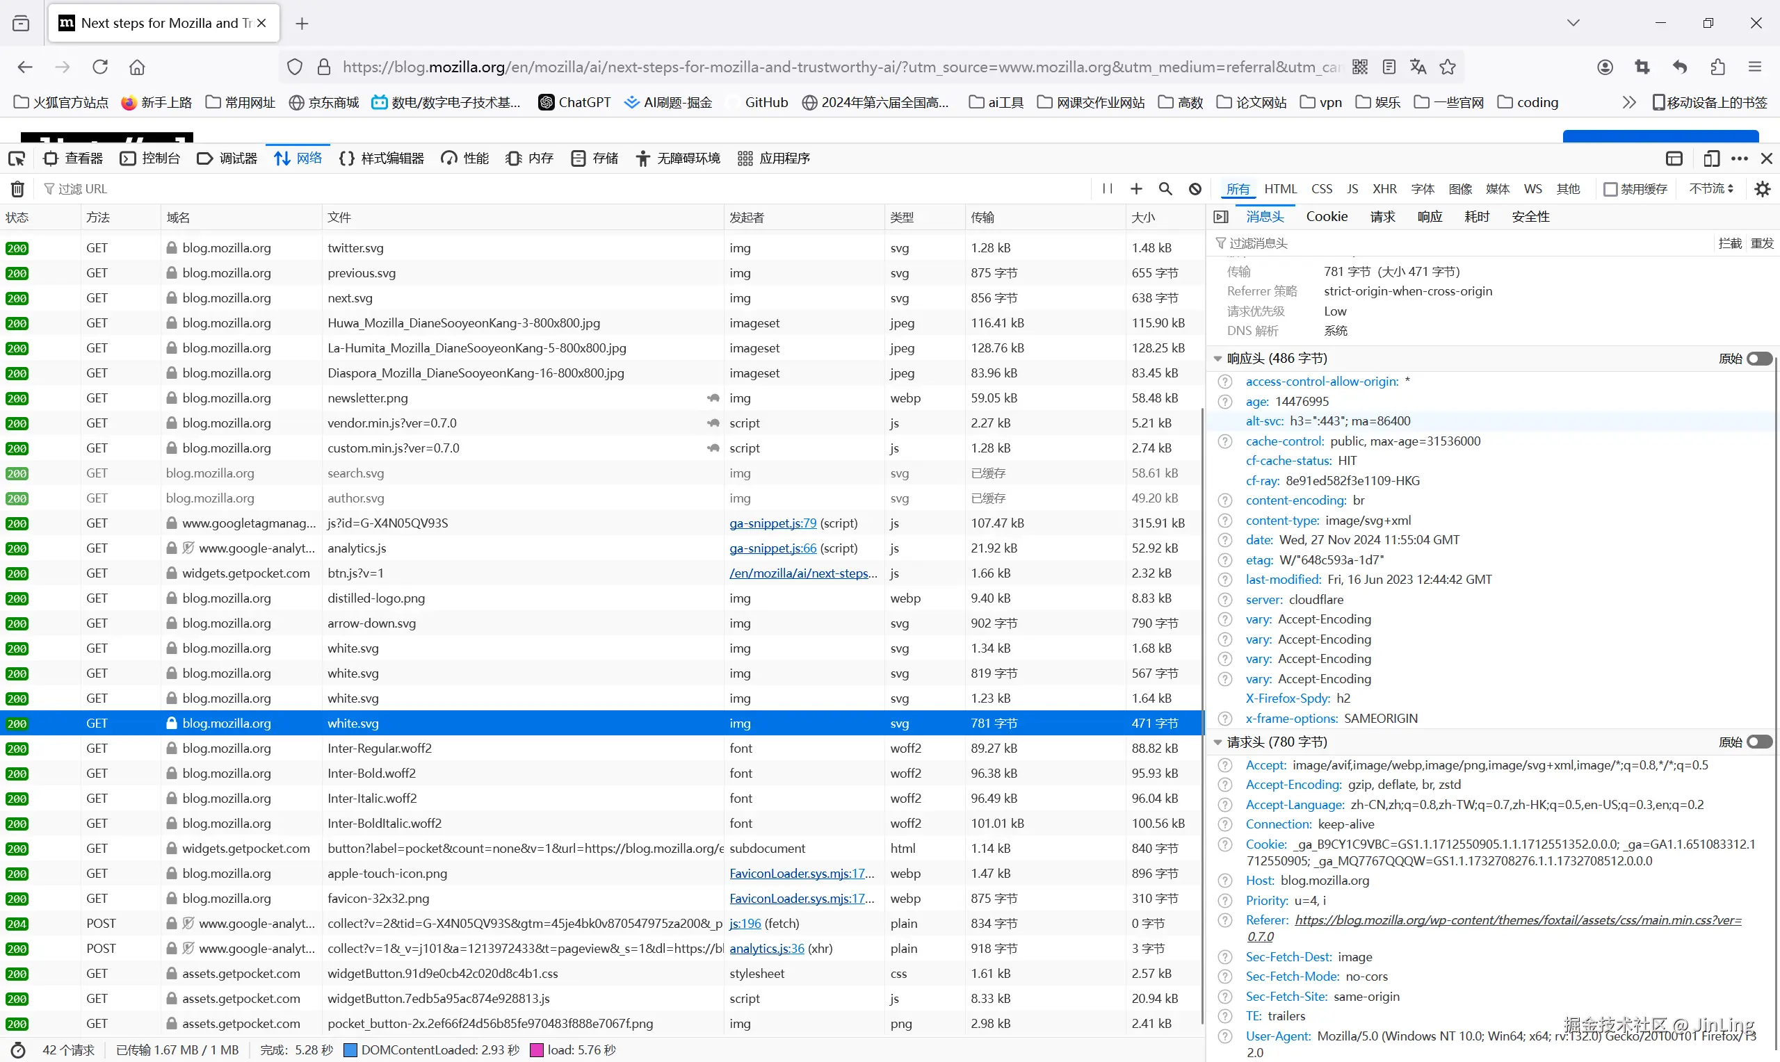1780x1062 pixels.
Task: Click the 重发 resend button
Action: (x=1761, y=243)
